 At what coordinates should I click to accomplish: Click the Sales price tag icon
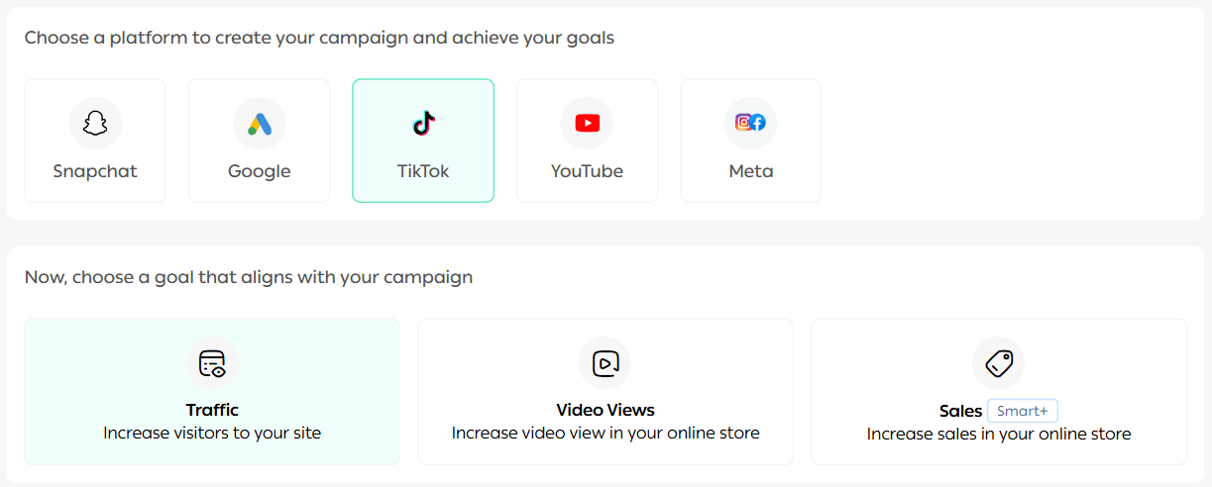998,363
